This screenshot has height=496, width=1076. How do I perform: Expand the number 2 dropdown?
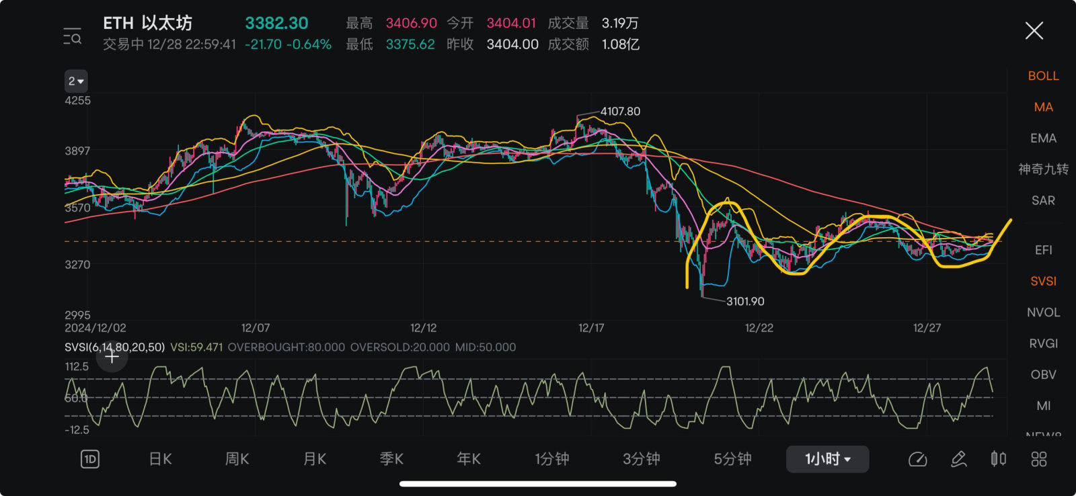tap(76, 81)
